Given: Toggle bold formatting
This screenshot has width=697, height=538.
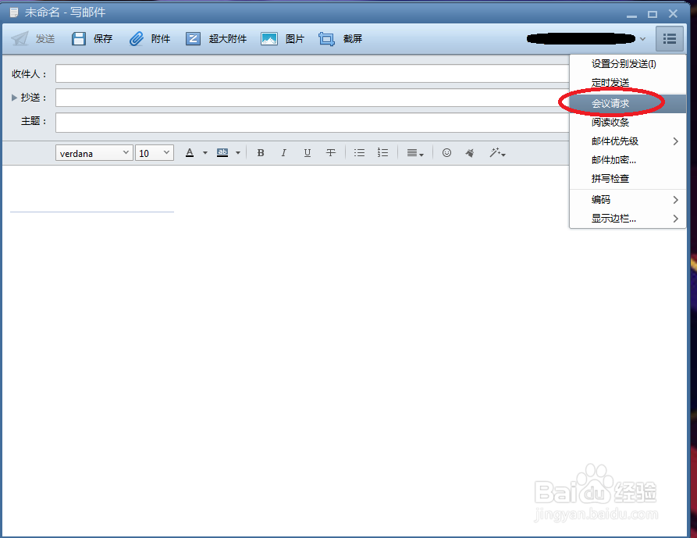Looking at the screenshot, I should [260, 152].
